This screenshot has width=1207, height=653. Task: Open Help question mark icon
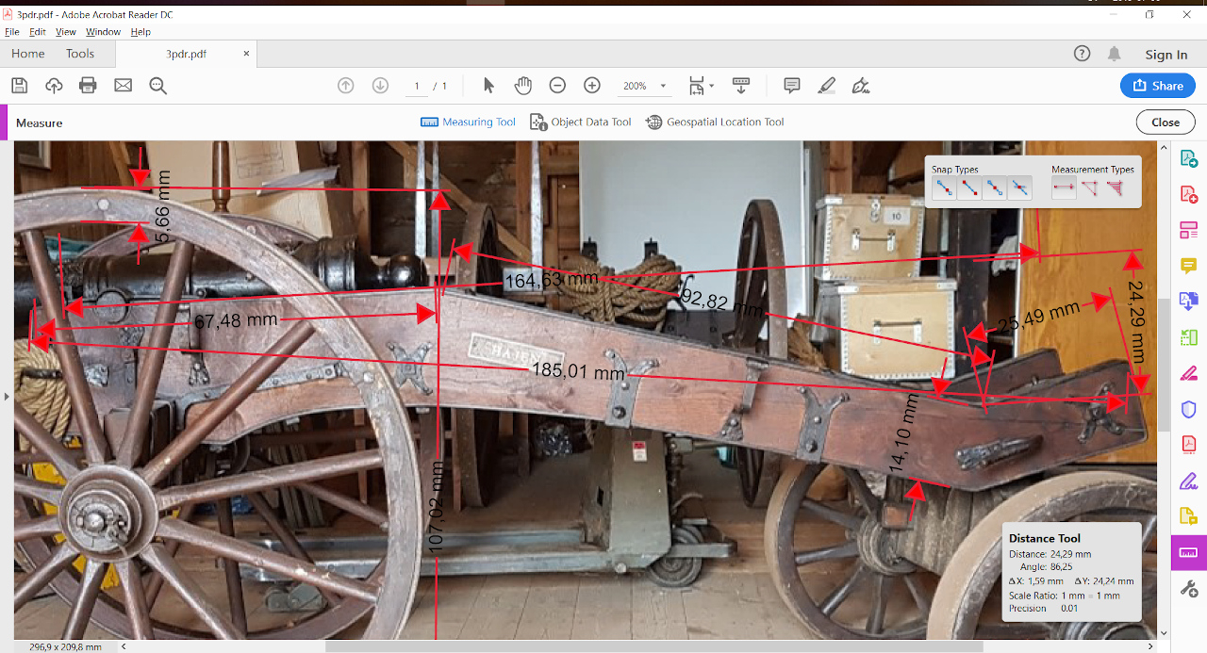click(x=1082, y=54)
